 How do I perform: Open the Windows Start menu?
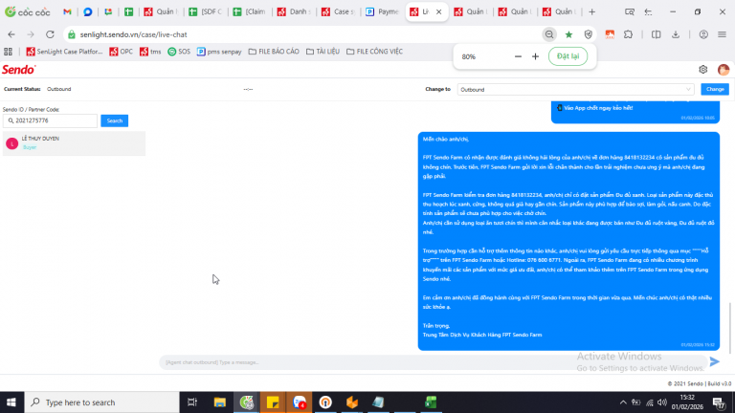(x=11, y=402)
